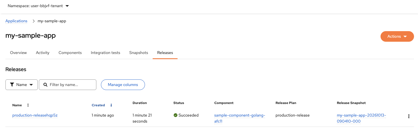The width and height of the screenshot is (418, 138).
Task: Click the Releases section heading
Action: (x=16, y=69)
